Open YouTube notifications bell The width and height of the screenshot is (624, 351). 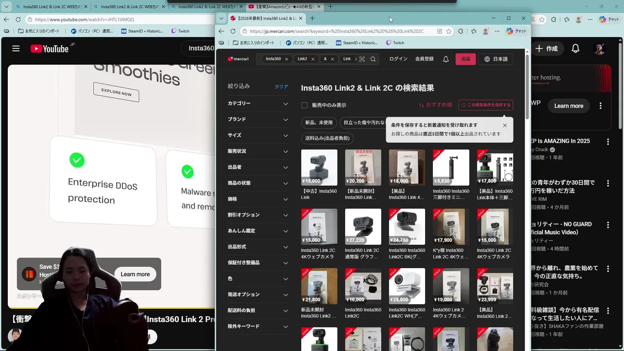[576, 49]
